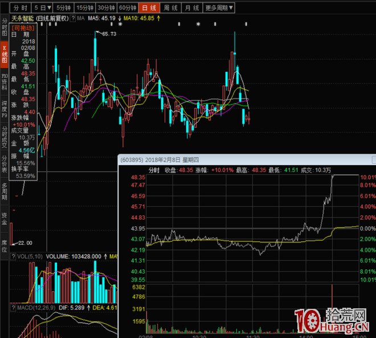Click the popup title (603895) 2018年2月8日 星期四
This screenshot has height=338, width=376.
(x=160, y=160)
